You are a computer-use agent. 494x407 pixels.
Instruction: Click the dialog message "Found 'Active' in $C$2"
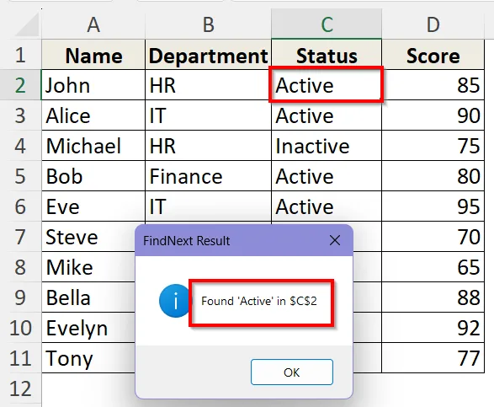click(x=259, y=301)
